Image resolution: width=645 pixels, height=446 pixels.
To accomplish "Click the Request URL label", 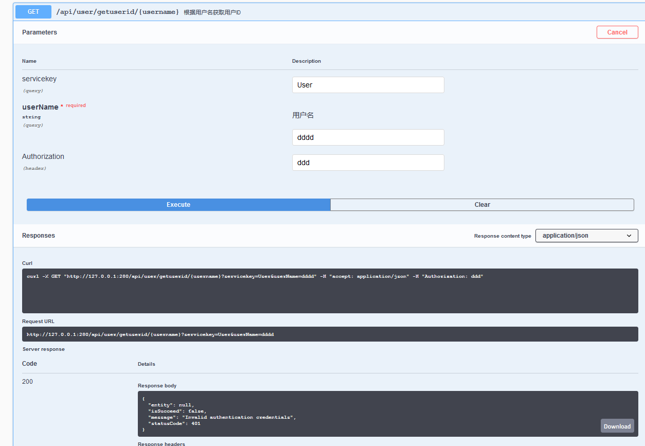I will [38, 322].
